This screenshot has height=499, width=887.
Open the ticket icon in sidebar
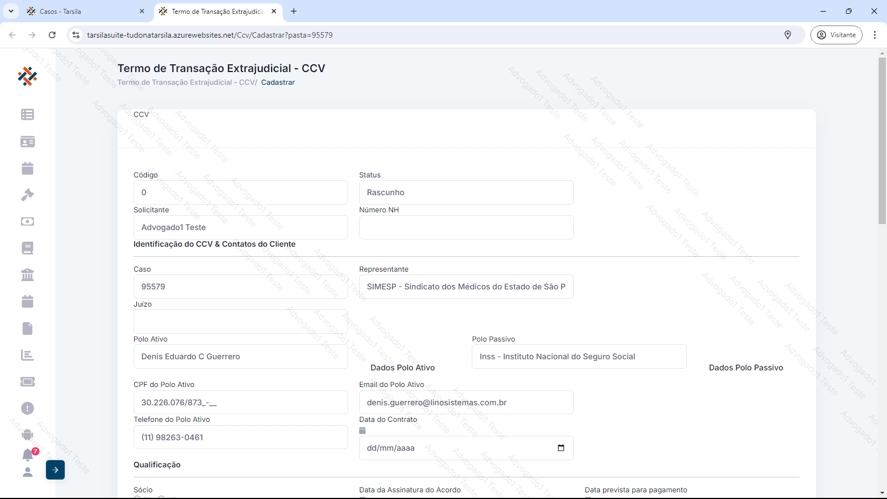pos(27,382)
